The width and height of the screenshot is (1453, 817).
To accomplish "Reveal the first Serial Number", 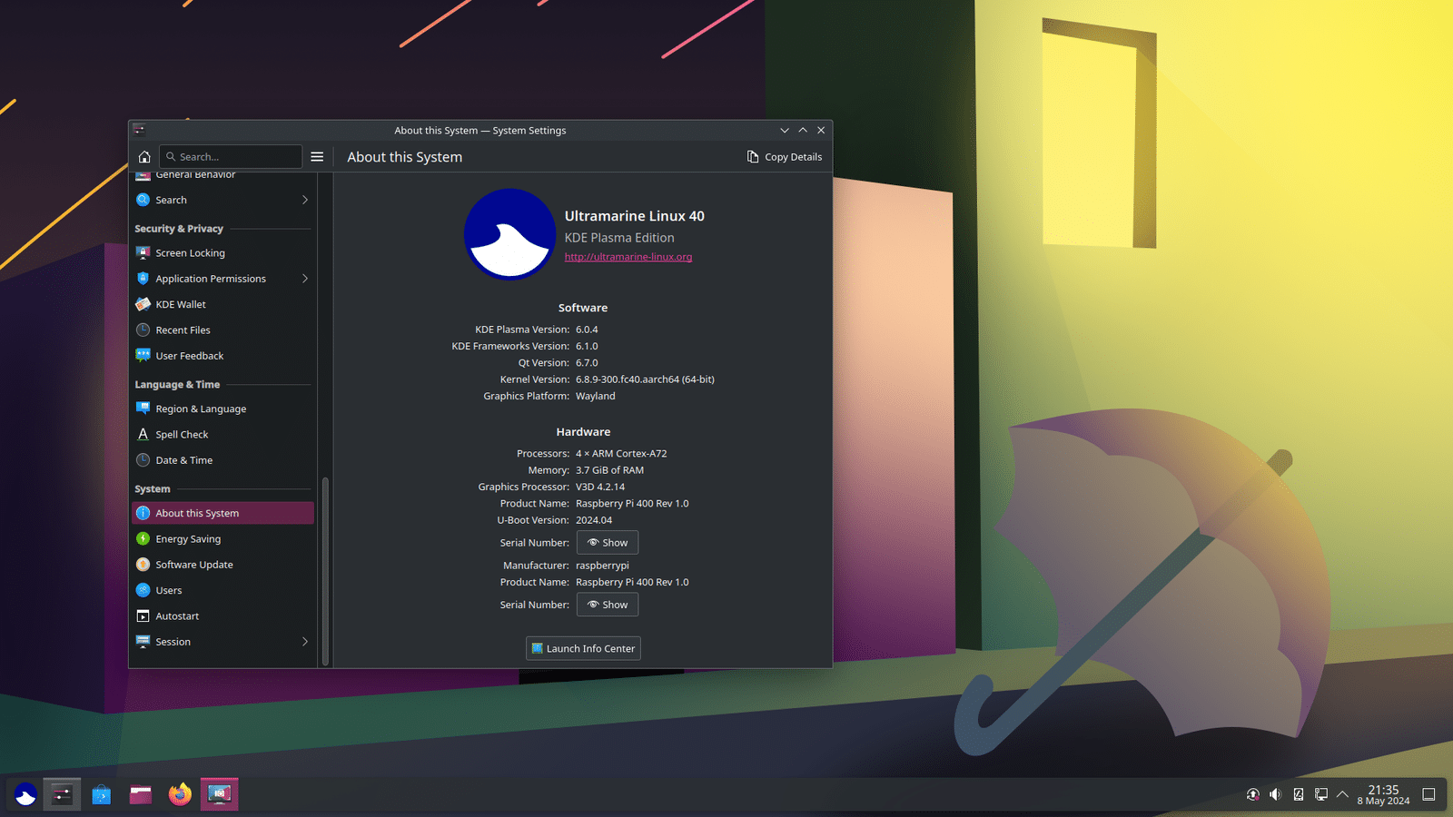I will click(607, 542).
